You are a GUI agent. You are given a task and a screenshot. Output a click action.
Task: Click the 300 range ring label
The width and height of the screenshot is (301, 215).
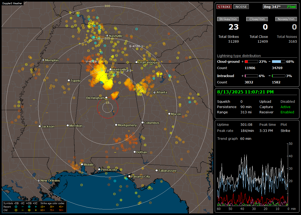(x=107, y=6)
